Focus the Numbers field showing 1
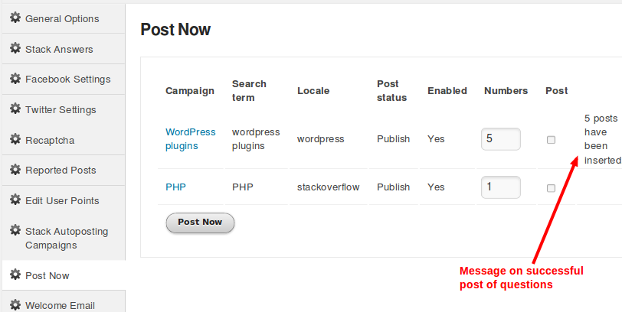The image size is (622, 312). pos(501,187)
